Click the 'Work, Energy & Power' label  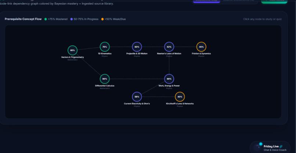pyautogui.click(x=169, y=86)
